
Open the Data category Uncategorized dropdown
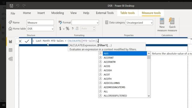pos(139,23)
